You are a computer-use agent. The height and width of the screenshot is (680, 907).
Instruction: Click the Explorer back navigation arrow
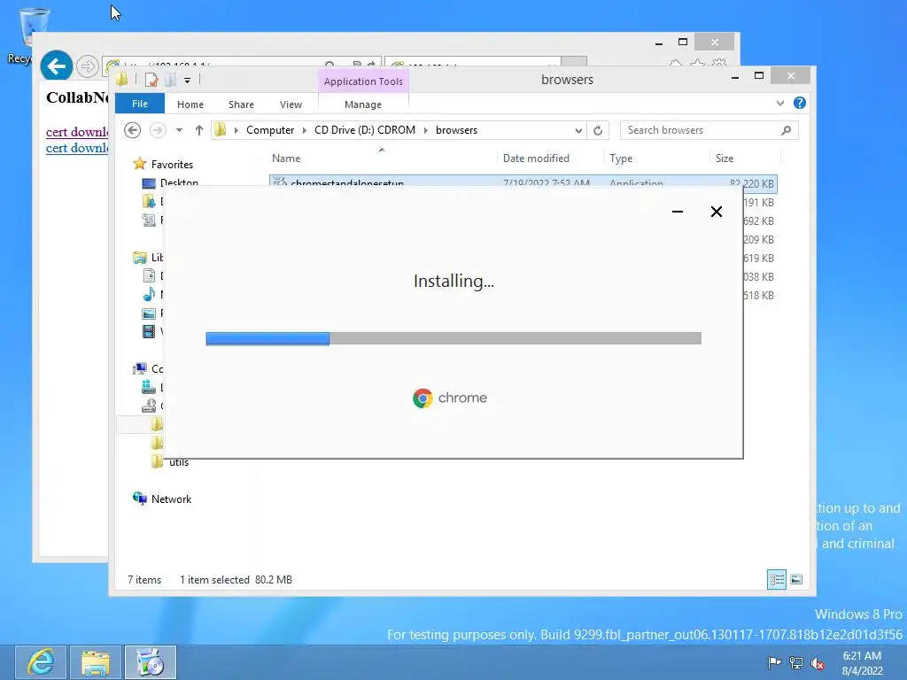coord(133,130)
